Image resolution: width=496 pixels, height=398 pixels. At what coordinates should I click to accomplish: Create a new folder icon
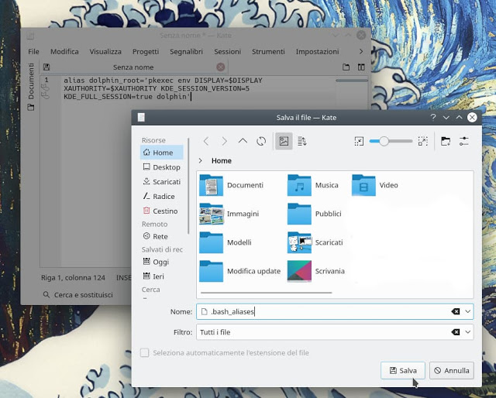pos(446,141)
